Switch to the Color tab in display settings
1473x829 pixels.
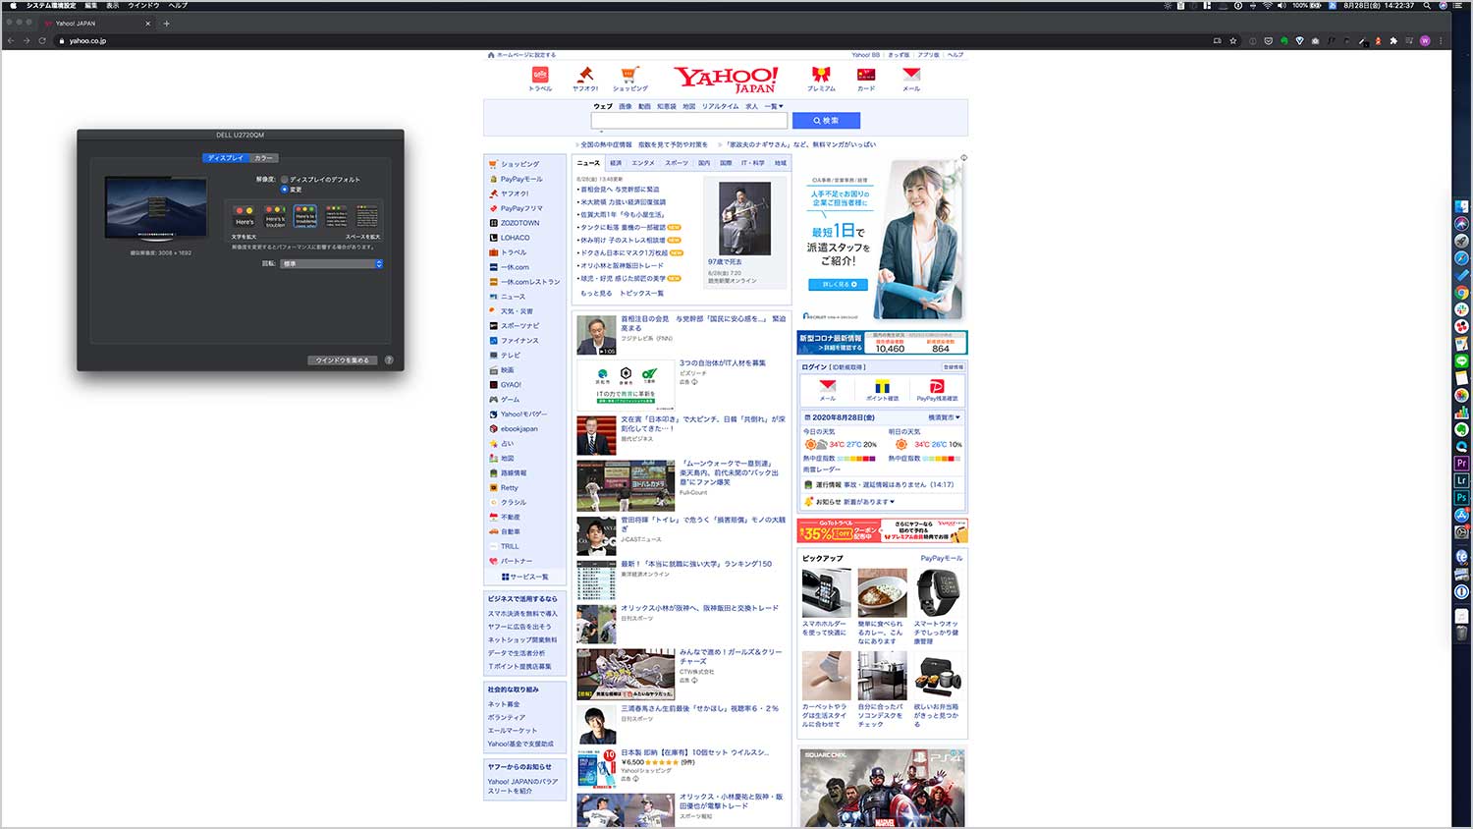(x=263, y=158)
